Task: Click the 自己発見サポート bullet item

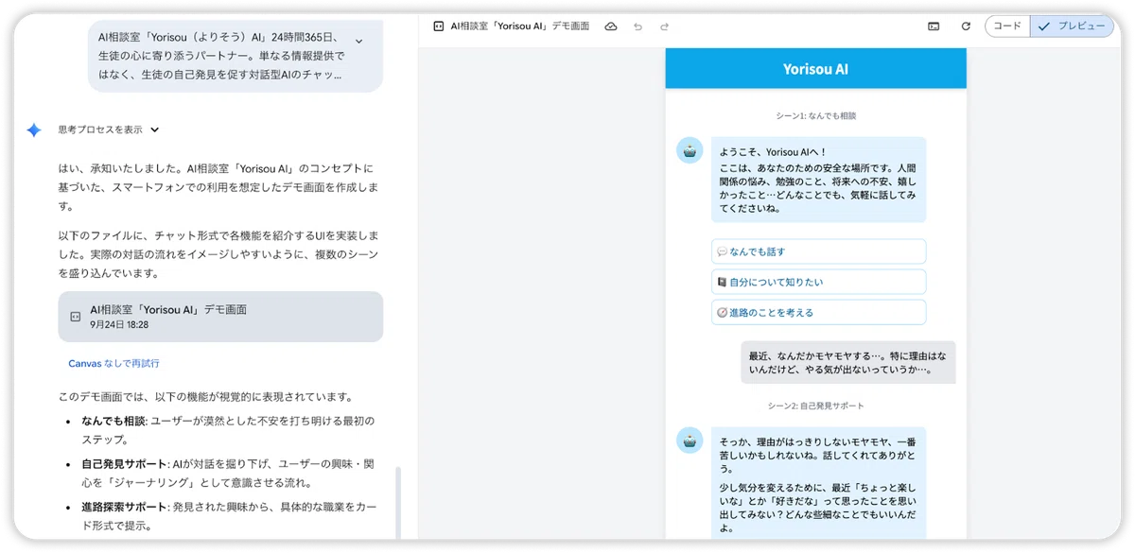Action: (228, 474)
